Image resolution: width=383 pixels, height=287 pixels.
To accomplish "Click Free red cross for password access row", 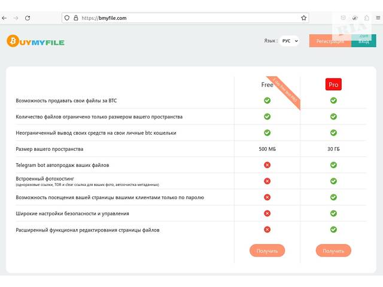I will pyautogui.click(x=268, y=197).
